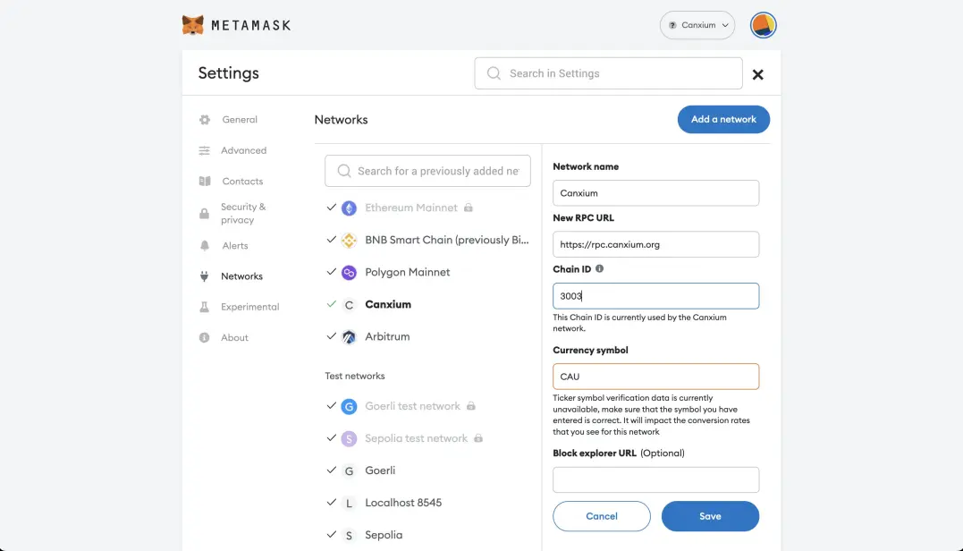Click the Security & privacy lock icon

(205, 213)
